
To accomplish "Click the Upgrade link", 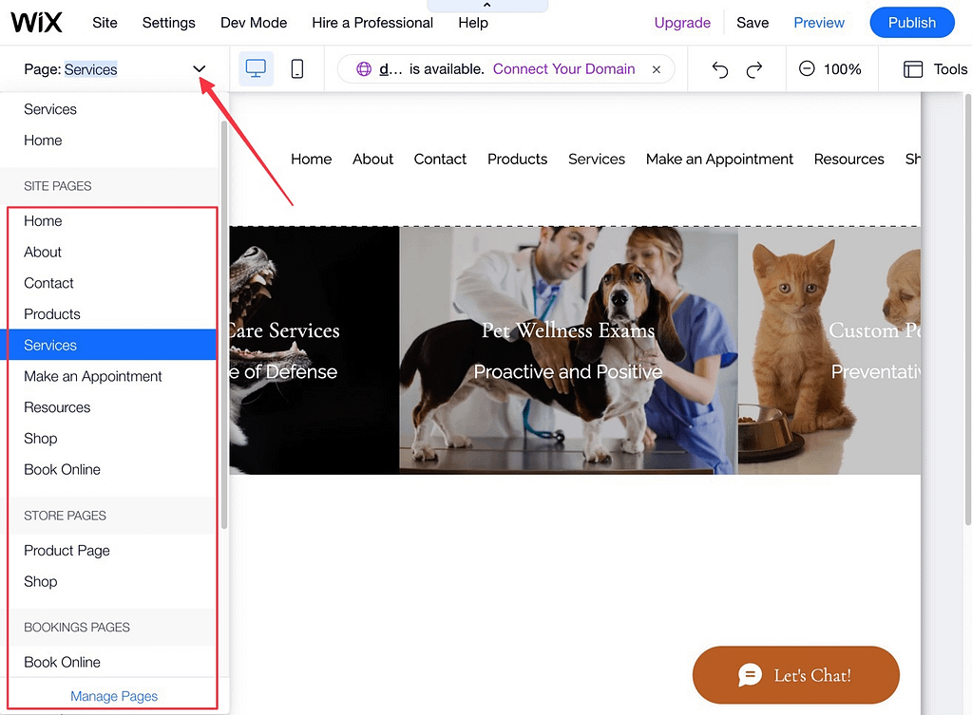I will tap(682, 23).
